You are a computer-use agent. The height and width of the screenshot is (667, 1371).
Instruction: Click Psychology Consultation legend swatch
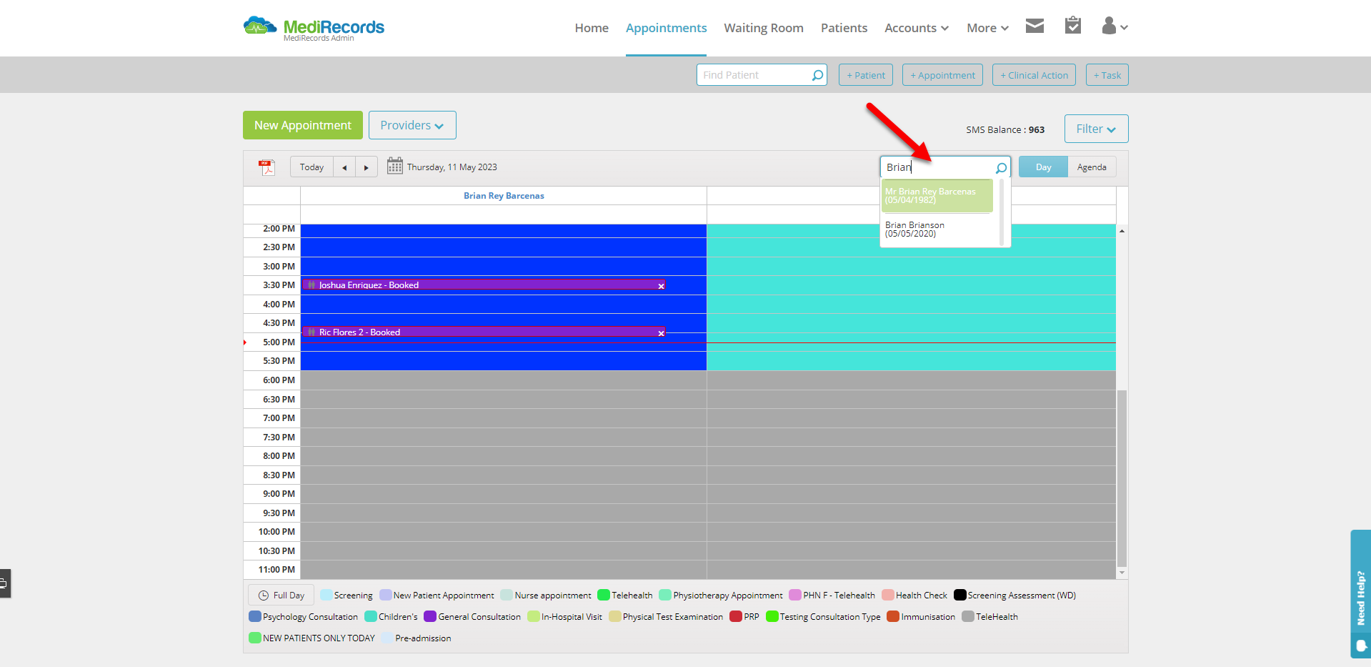[254, 616]
